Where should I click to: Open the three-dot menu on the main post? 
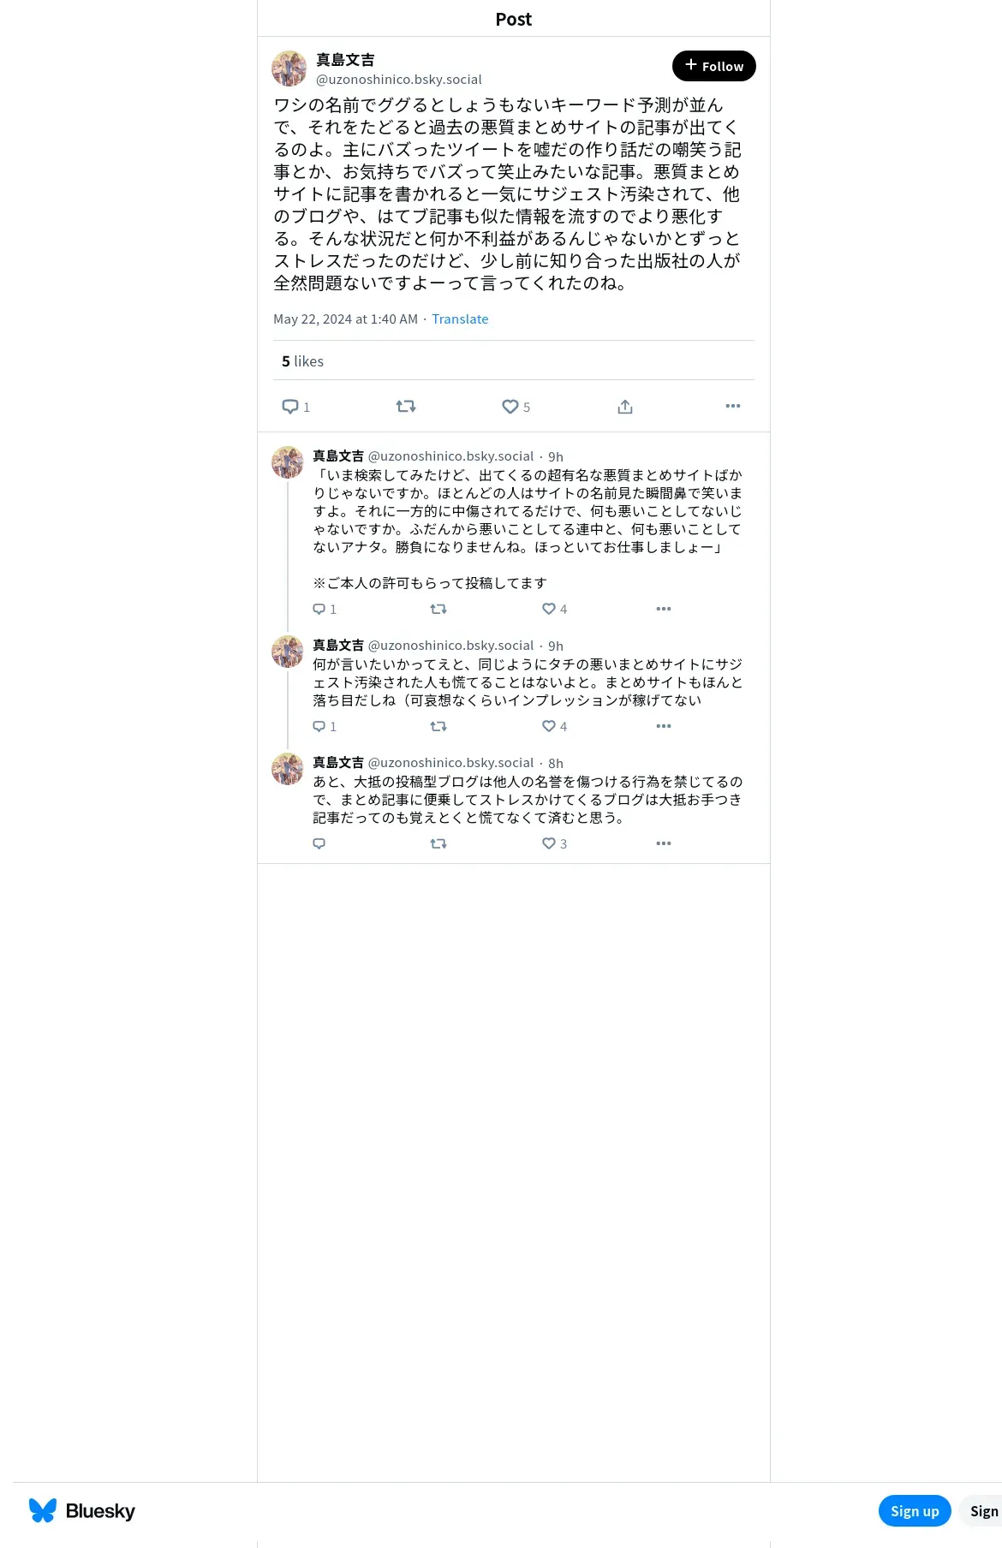coord(733,406)
